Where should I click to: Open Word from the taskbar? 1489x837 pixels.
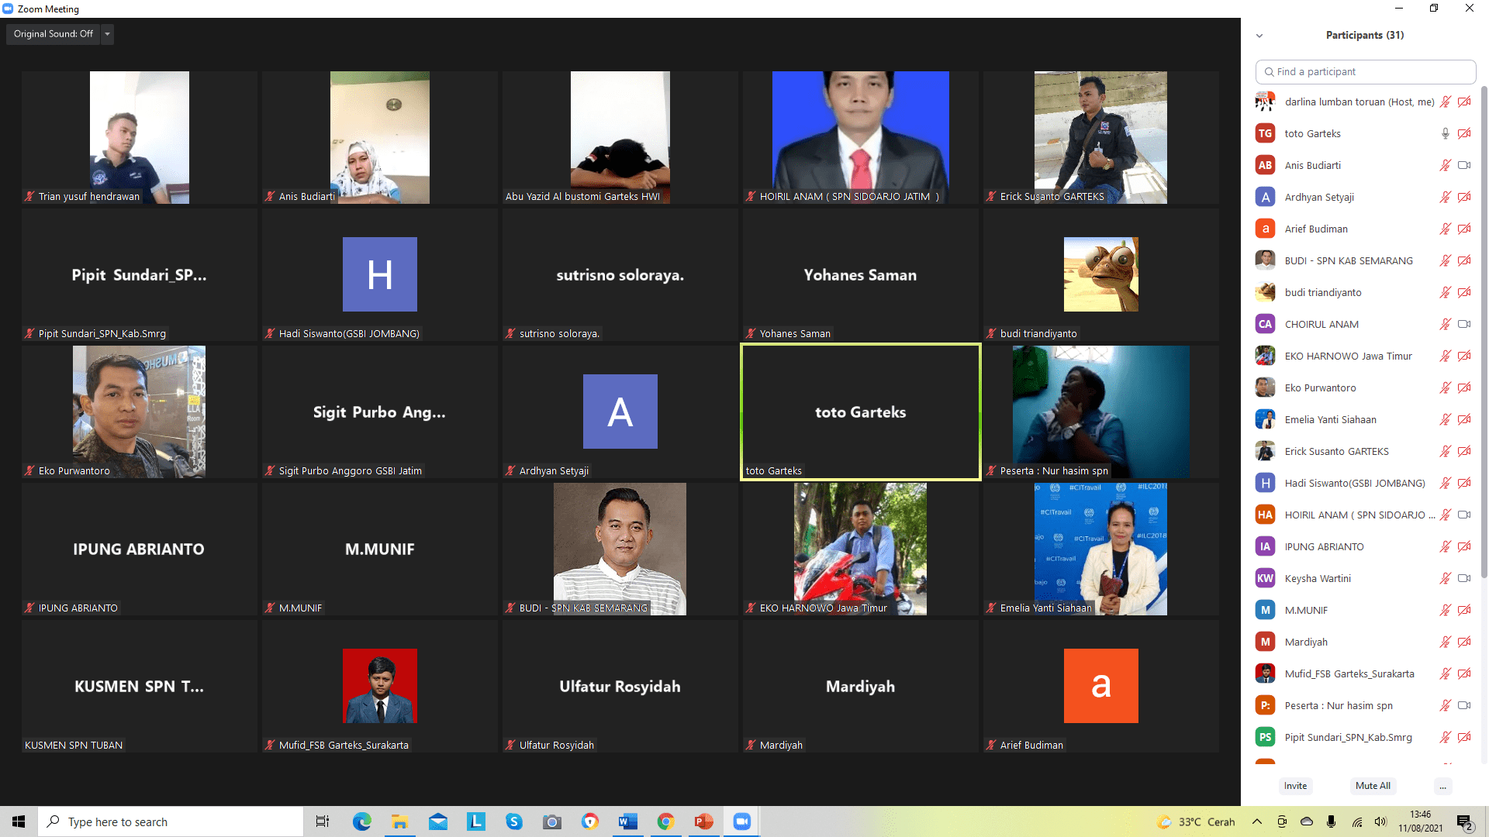pos(627,821)
